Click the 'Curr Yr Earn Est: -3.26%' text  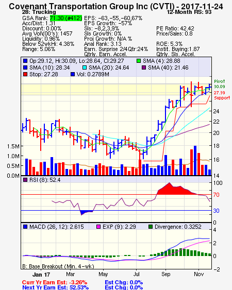coord(55,282)
